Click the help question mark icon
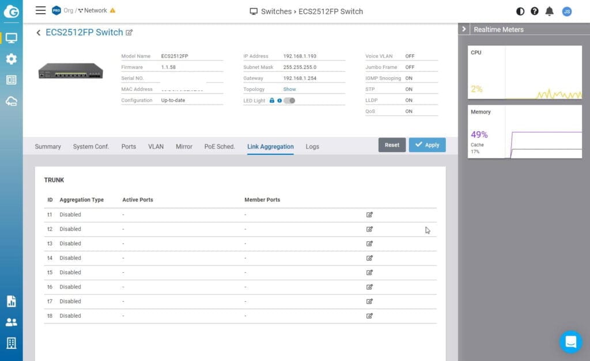The height and width of the screenshot is (361, 590). coord(535,11)
